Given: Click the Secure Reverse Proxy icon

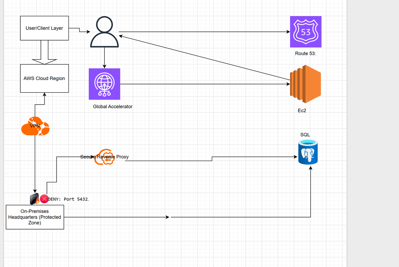Looking at the screenshot, I should 105,157.
